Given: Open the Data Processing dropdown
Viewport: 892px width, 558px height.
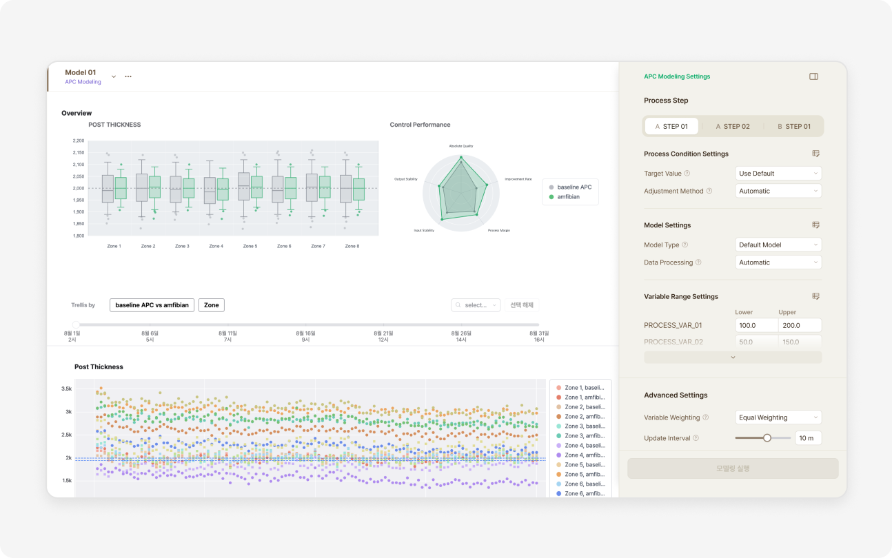Looking at the screenshot, I should coord(778,262).
